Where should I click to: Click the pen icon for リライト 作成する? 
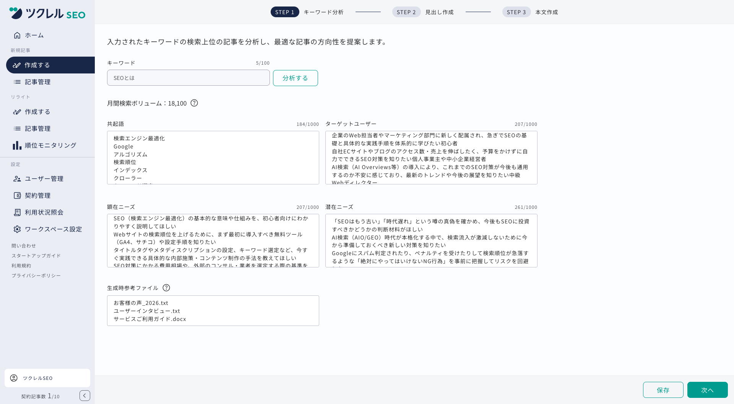pyautogui.click(x=17, y=112)
